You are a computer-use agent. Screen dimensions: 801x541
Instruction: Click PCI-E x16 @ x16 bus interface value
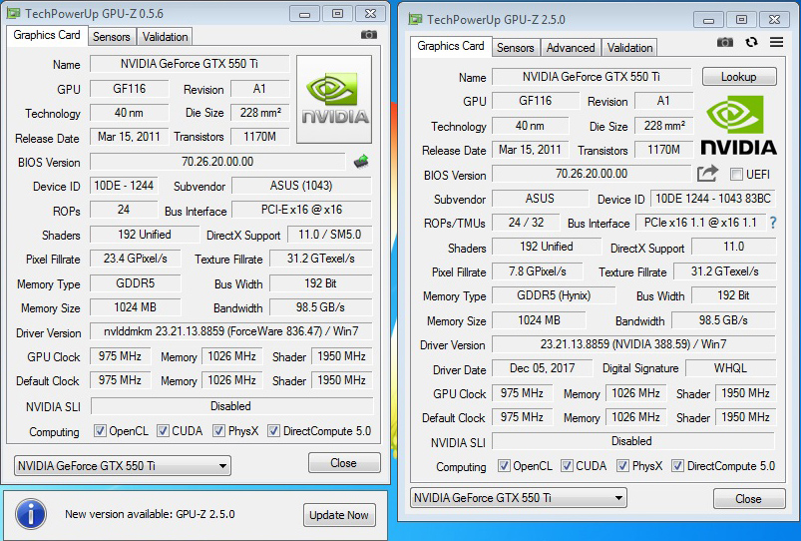(x=301, y=210)
